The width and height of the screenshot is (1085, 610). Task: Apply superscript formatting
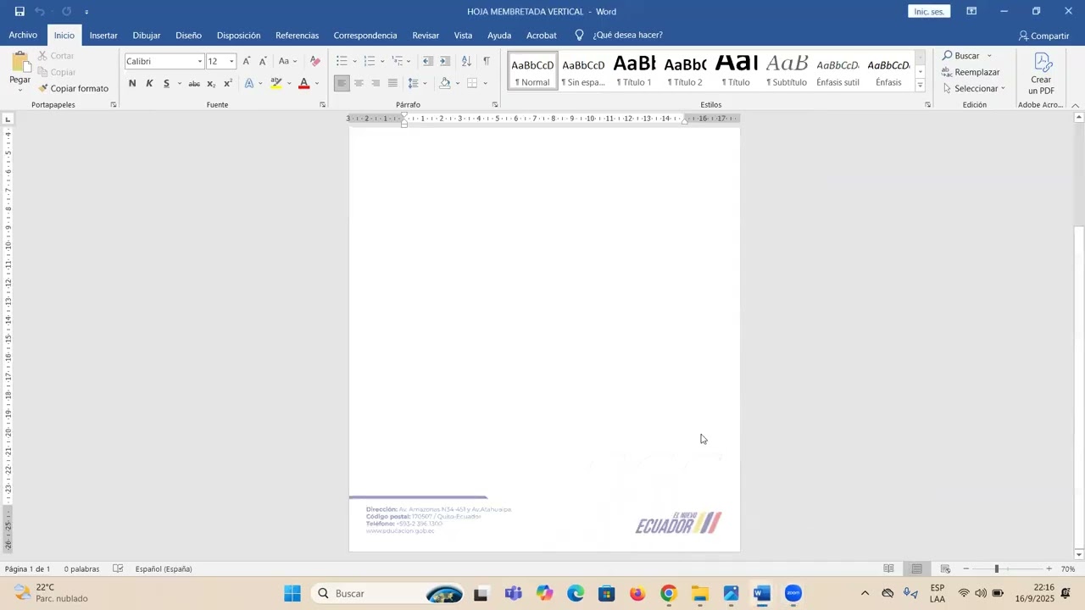228,83
